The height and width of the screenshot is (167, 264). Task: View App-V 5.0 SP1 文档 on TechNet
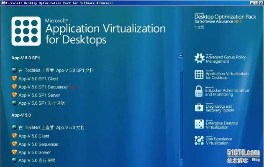(x=56, y=70)
